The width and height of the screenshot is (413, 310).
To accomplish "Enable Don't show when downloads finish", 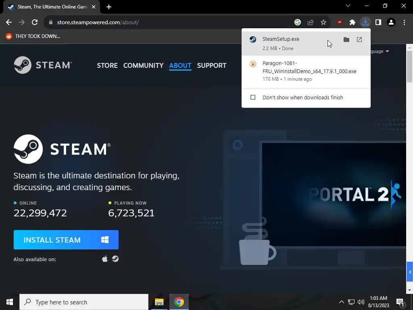I will pos(253,97).
